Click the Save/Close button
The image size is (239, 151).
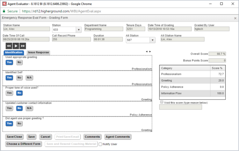14,137
